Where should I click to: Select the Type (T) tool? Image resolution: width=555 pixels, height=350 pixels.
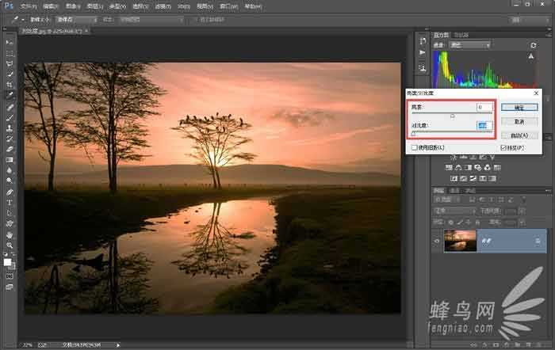(10, 203)
